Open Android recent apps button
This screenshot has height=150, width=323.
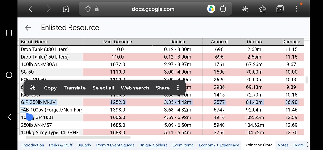[x=9, y=33]
